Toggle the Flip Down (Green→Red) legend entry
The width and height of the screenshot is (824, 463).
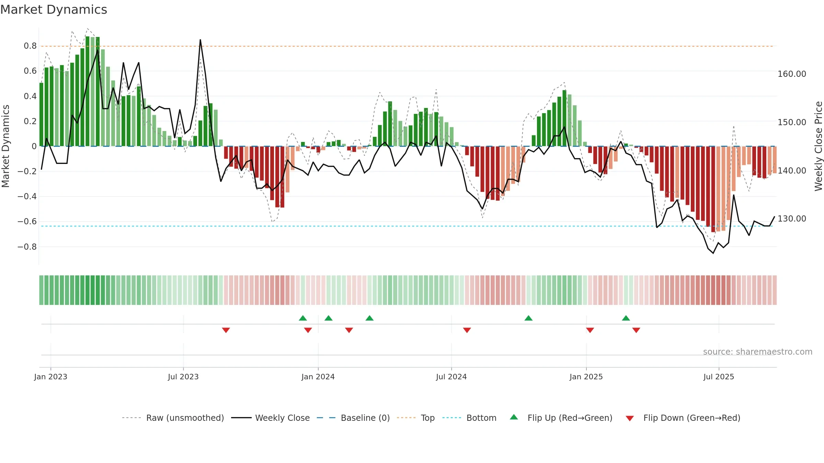pos(683,418)
